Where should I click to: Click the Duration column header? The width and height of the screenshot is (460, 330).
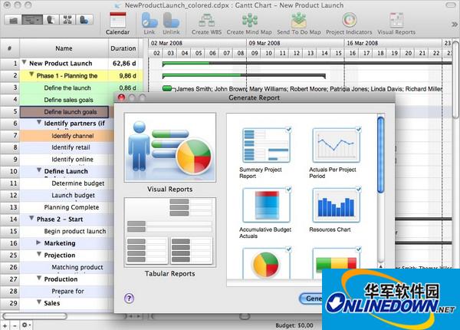click(x=123, y=48)
